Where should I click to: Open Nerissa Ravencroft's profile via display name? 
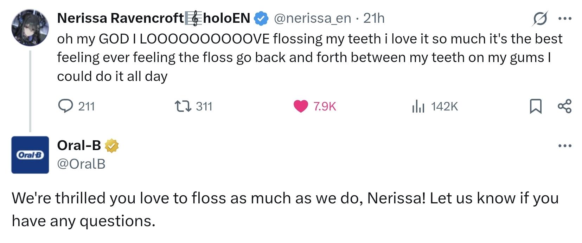(x=120, y=18)
